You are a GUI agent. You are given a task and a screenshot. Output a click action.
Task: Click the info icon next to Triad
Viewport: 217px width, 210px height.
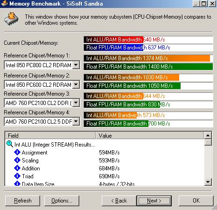[17, 176]
